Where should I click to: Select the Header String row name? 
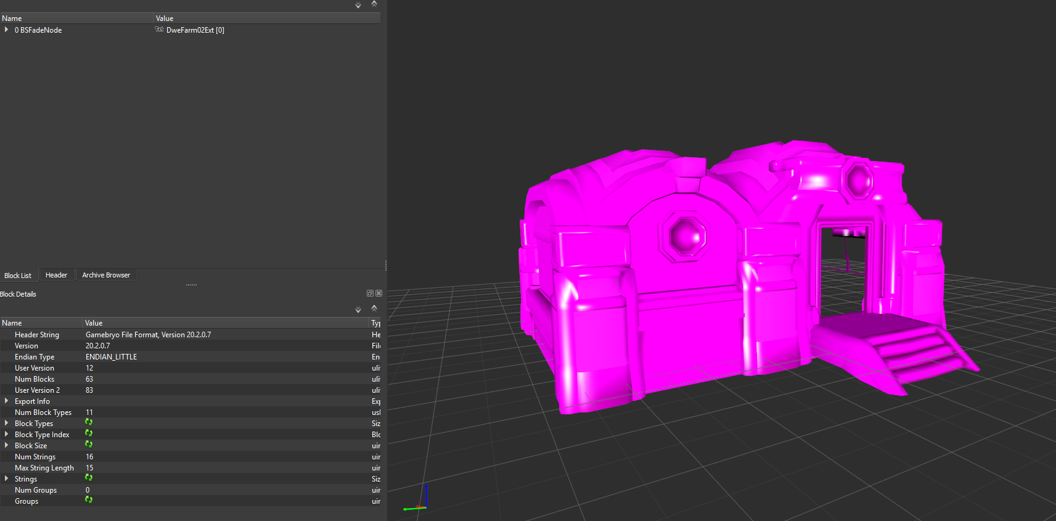click(x=37, y=335)
